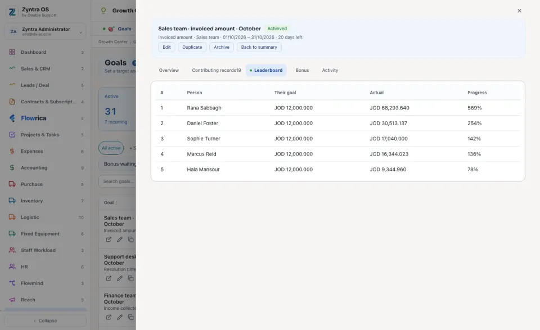Open the Contributing records tab
540x330 pixels.
click(216, 70)
